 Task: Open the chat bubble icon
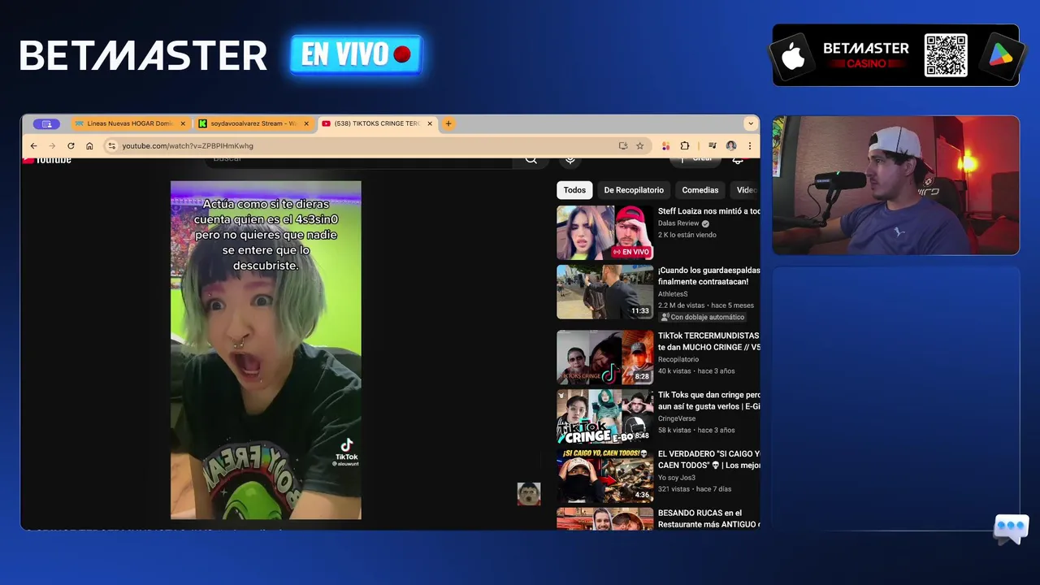pos(1011,529)
